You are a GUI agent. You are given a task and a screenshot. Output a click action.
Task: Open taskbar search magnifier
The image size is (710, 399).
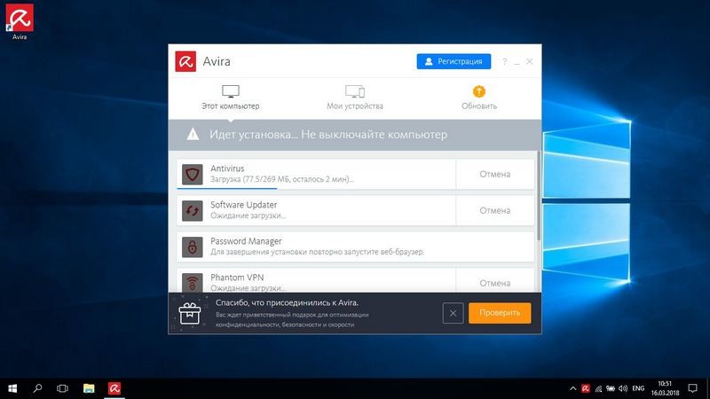tap(37, 388)
